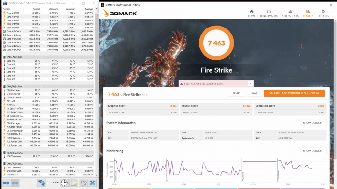Click the HWiNFO64 title bar app icon

tap(5, 3)
